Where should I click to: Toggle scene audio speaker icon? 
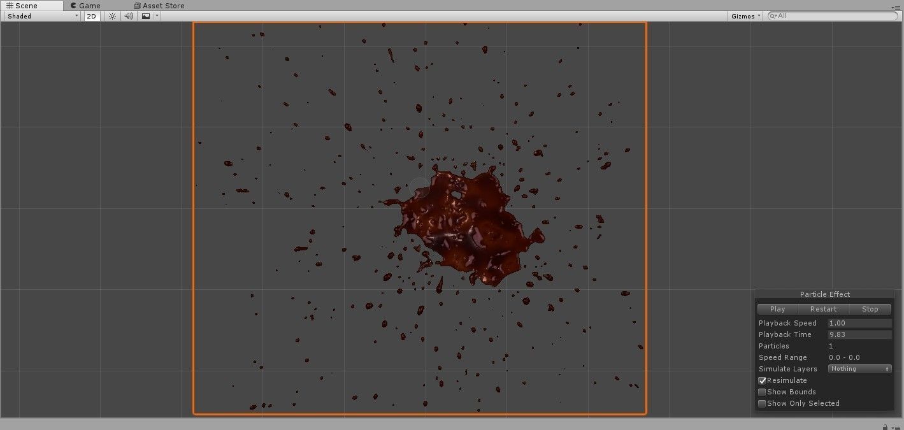(x=129, y=16)
